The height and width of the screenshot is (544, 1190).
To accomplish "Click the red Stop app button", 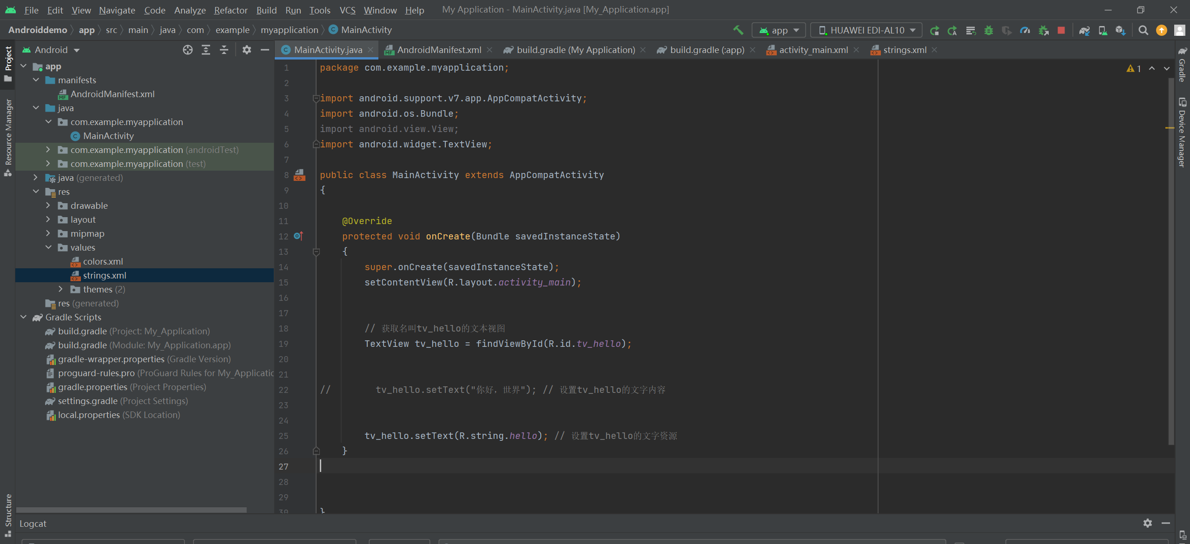I will (1061, 30).
